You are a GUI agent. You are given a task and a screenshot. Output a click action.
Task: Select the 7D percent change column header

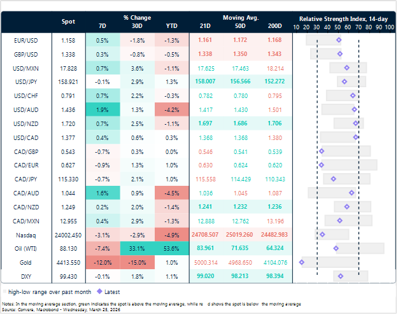coord(103,26)
